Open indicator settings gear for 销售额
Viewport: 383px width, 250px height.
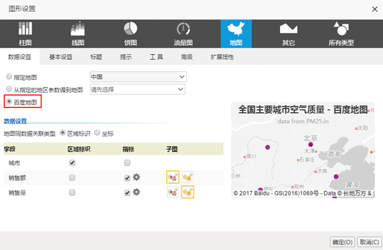pos(136,177)
